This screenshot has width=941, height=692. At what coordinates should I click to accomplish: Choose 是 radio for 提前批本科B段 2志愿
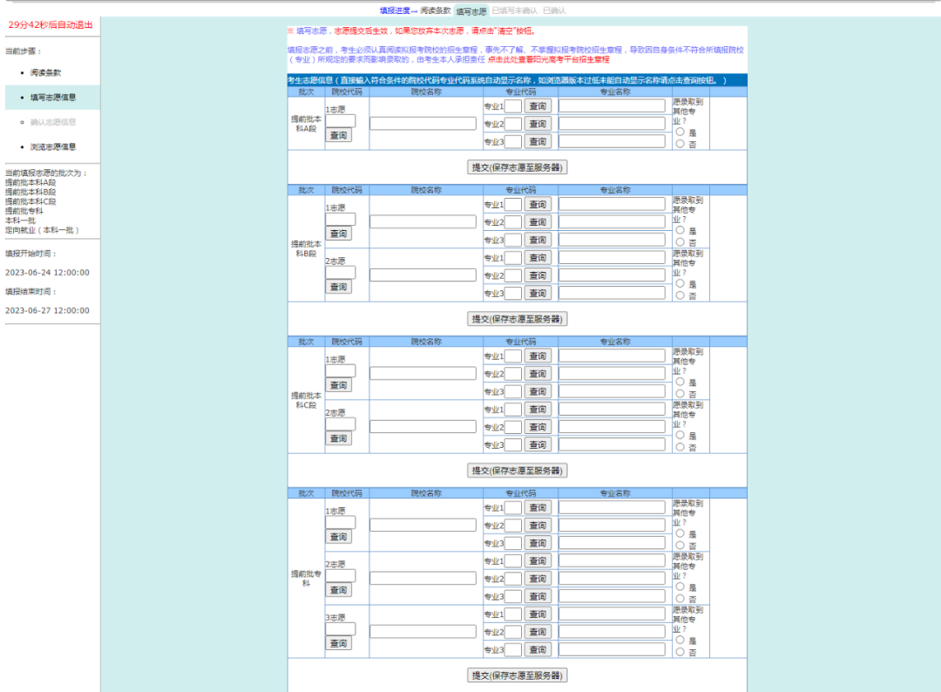click(x=680, y=283)
